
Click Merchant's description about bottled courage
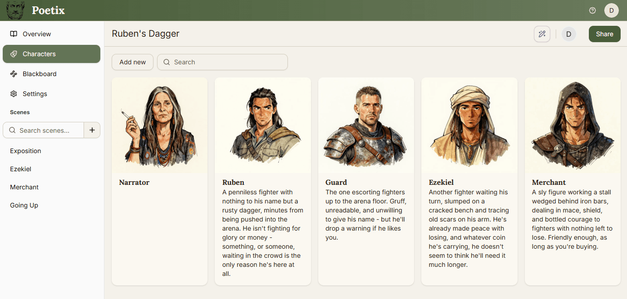[573, 219]
